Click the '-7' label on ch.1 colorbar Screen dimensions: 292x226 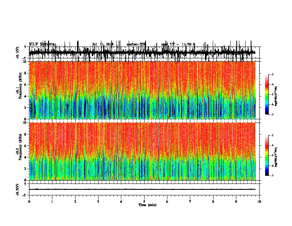272,114
